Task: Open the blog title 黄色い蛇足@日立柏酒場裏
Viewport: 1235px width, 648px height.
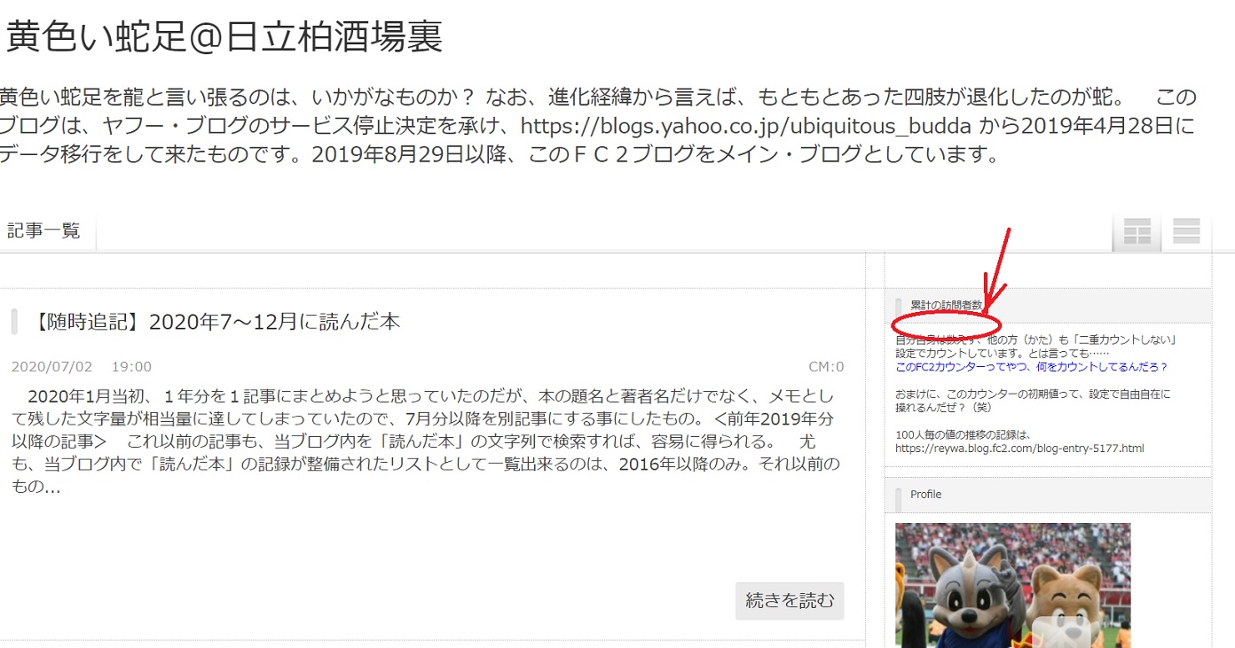Action: pos(224,36)
